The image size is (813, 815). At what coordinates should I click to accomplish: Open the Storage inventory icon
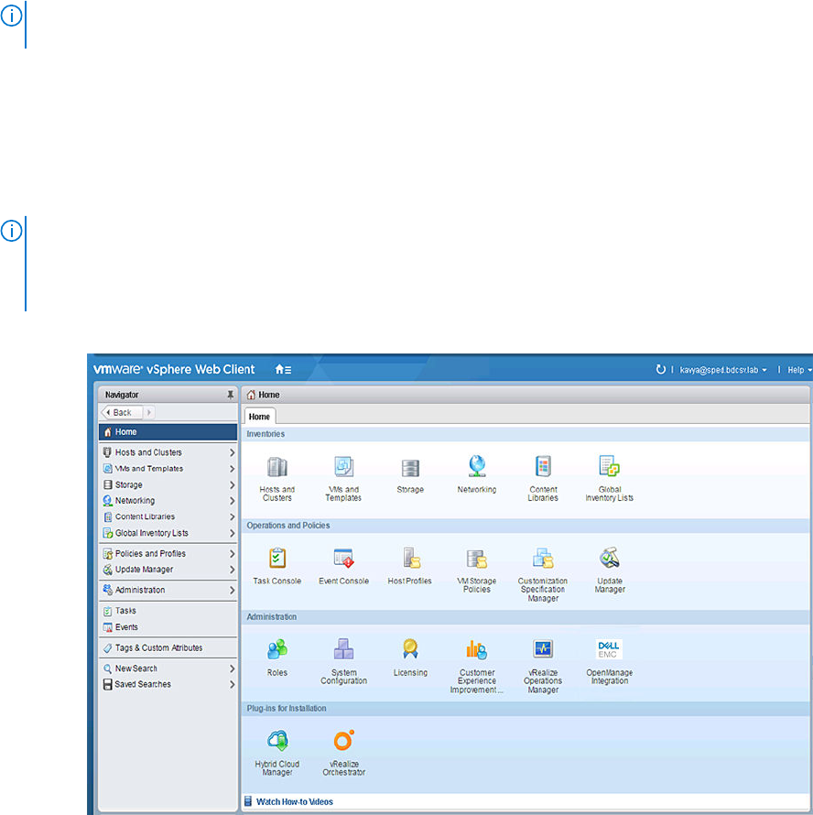[410, 468]
